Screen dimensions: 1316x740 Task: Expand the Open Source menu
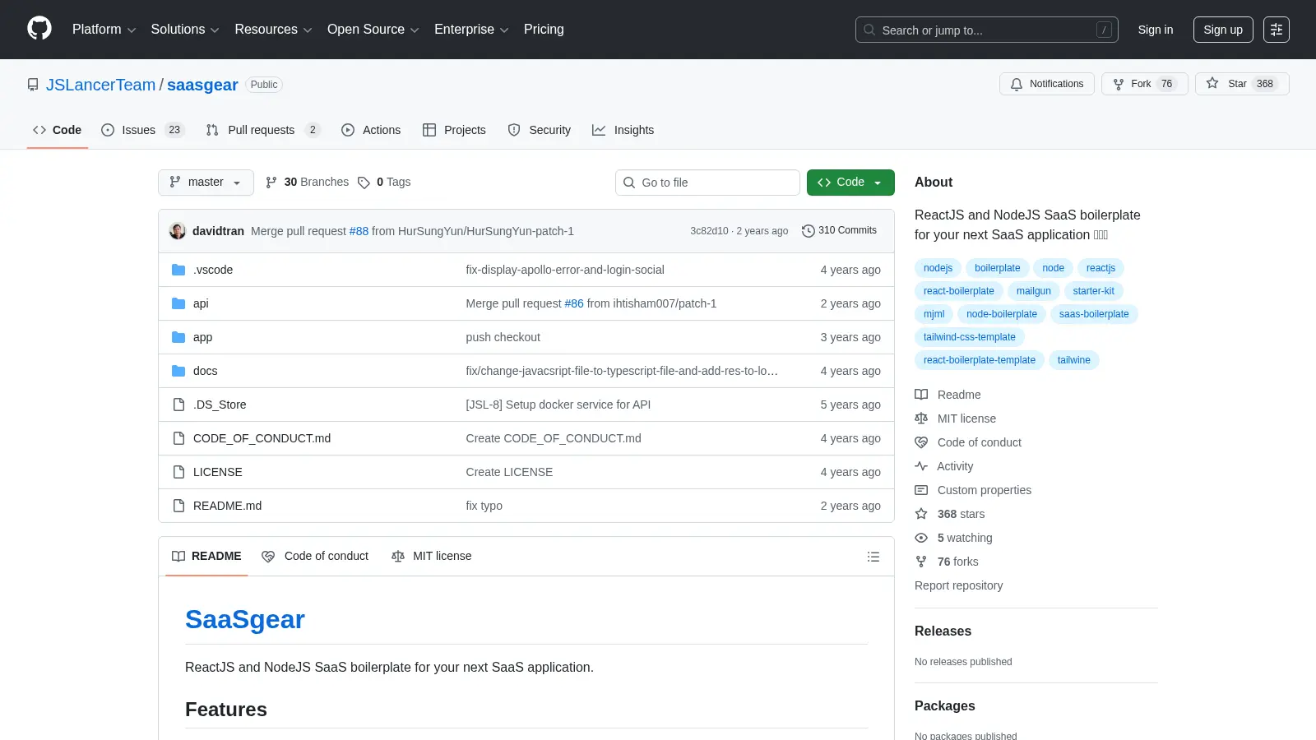coord(373,30)
